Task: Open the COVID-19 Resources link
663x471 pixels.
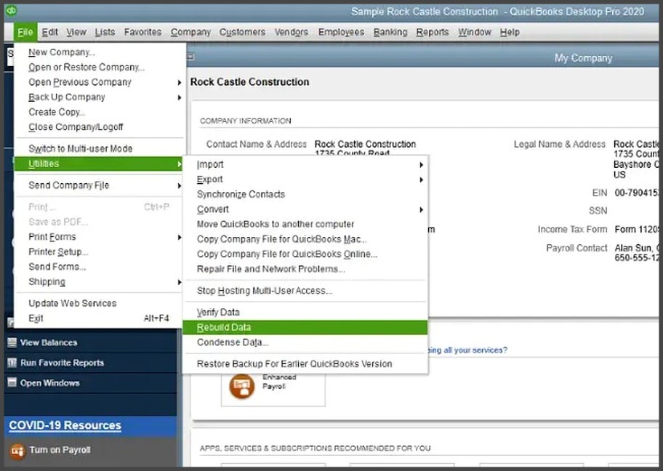Action: coord(65,425)
